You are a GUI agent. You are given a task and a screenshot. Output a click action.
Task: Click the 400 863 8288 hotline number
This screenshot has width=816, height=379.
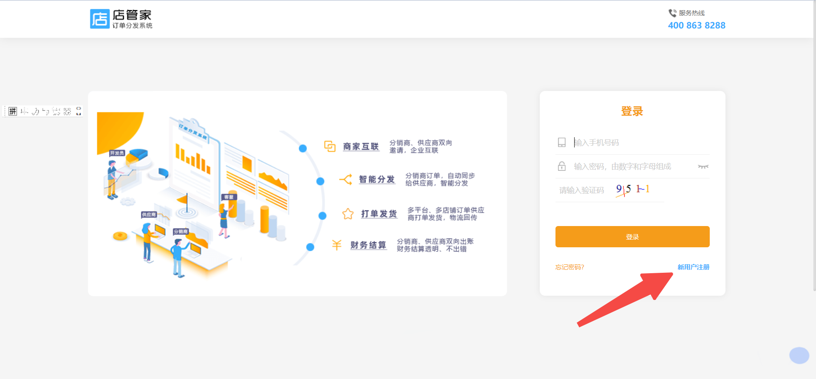[697, 25]
